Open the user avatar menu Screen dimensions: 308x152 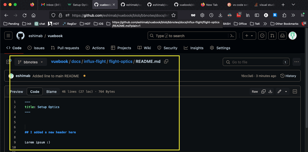pos(293,36)
